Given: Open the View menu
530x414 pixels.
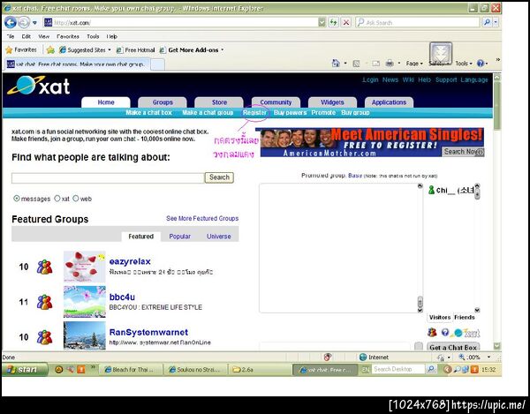Looking at the screenshot, I should tap(43, 36).
